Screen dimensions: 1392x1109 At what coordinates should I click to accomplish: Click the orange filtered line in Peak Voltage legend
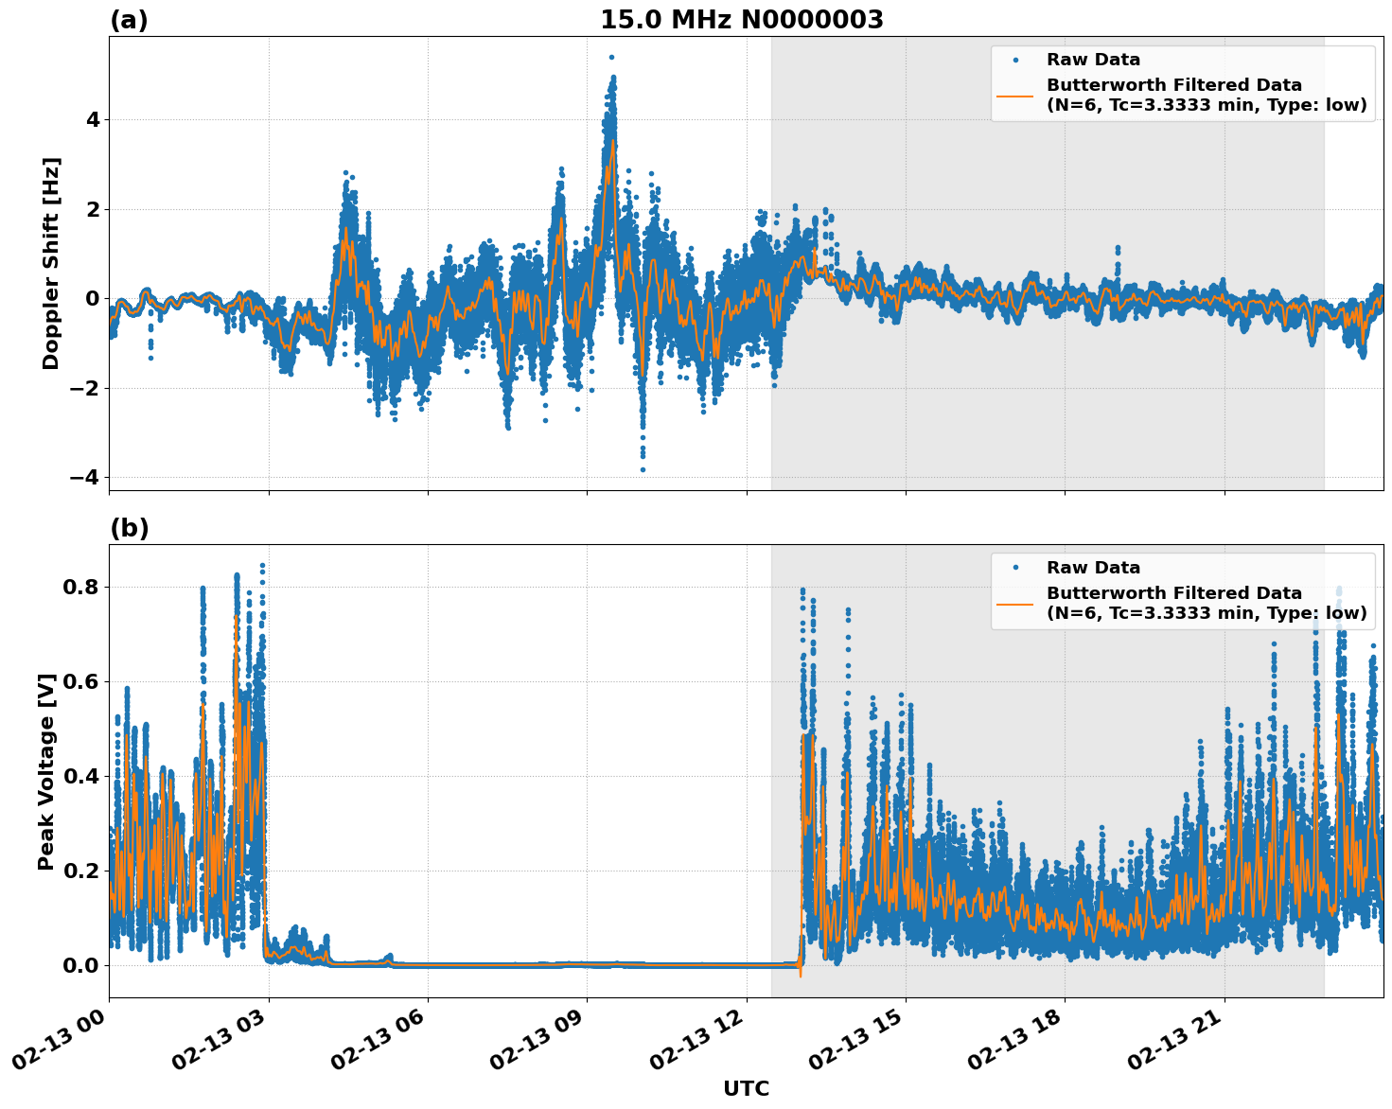click(1015, 603)
